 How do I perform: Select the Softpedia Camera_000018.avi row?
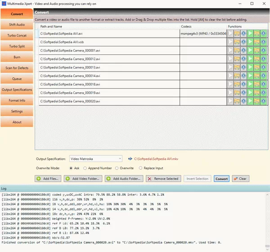point(108,85)
